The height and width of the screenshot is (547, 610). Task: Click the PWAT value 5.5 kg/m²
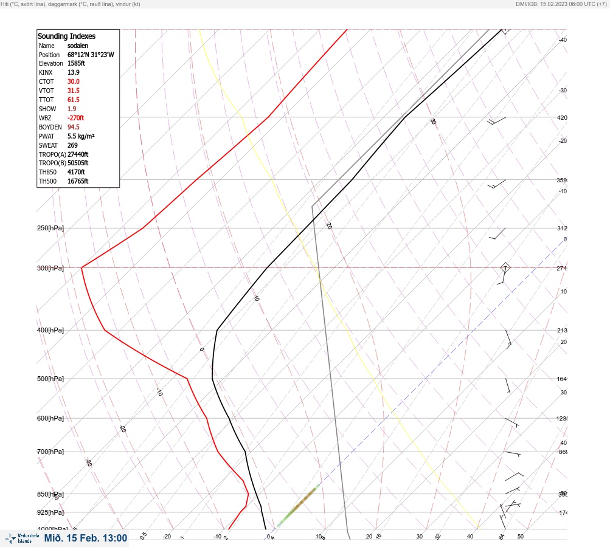pyautogui.click(x=81, y=136)
